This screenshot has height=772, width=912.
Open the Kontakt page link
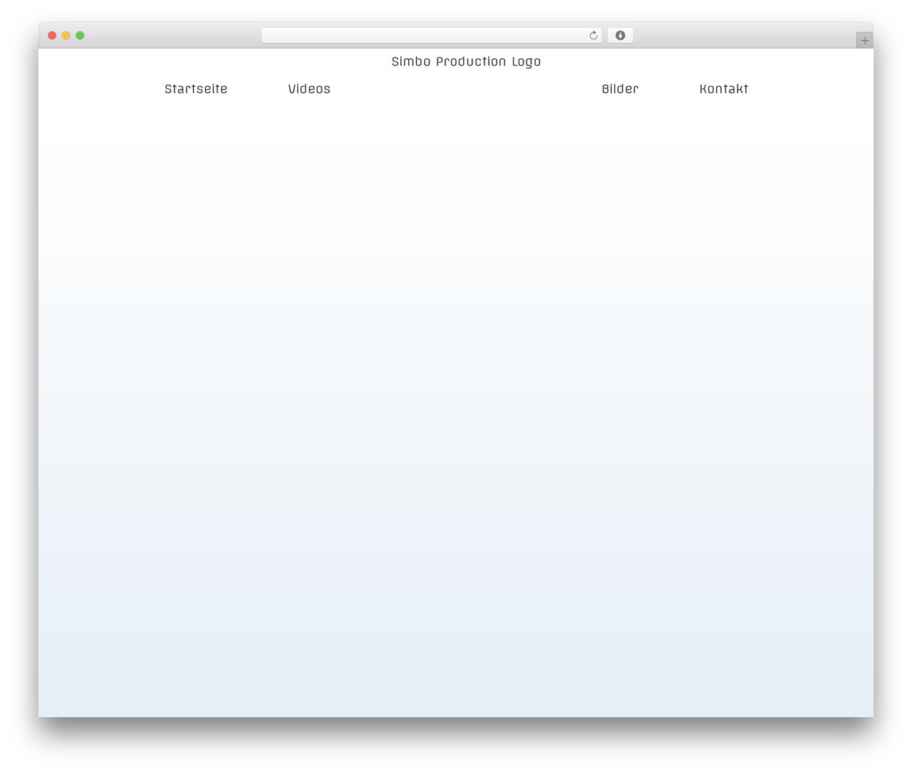pyautogui.click(x=724, y=89)
